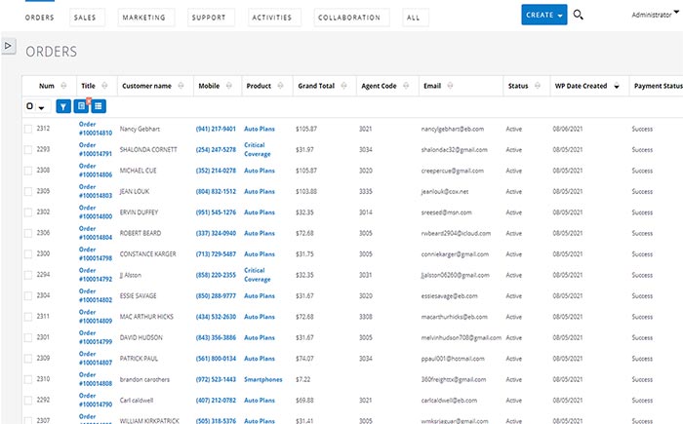Sort by the Customer name sort icon

[181, 86]
